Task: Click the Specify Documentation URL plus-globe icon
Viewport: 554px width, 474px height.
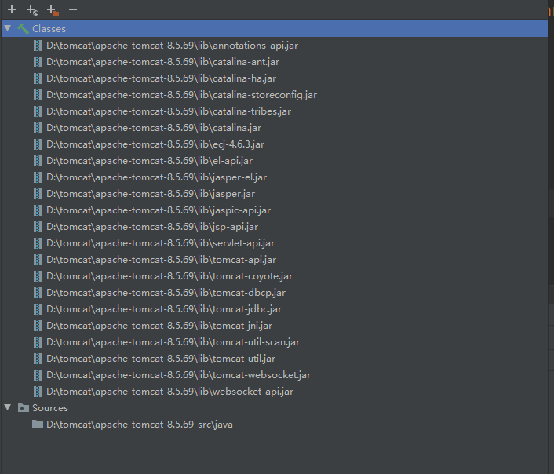Action: 32,10
